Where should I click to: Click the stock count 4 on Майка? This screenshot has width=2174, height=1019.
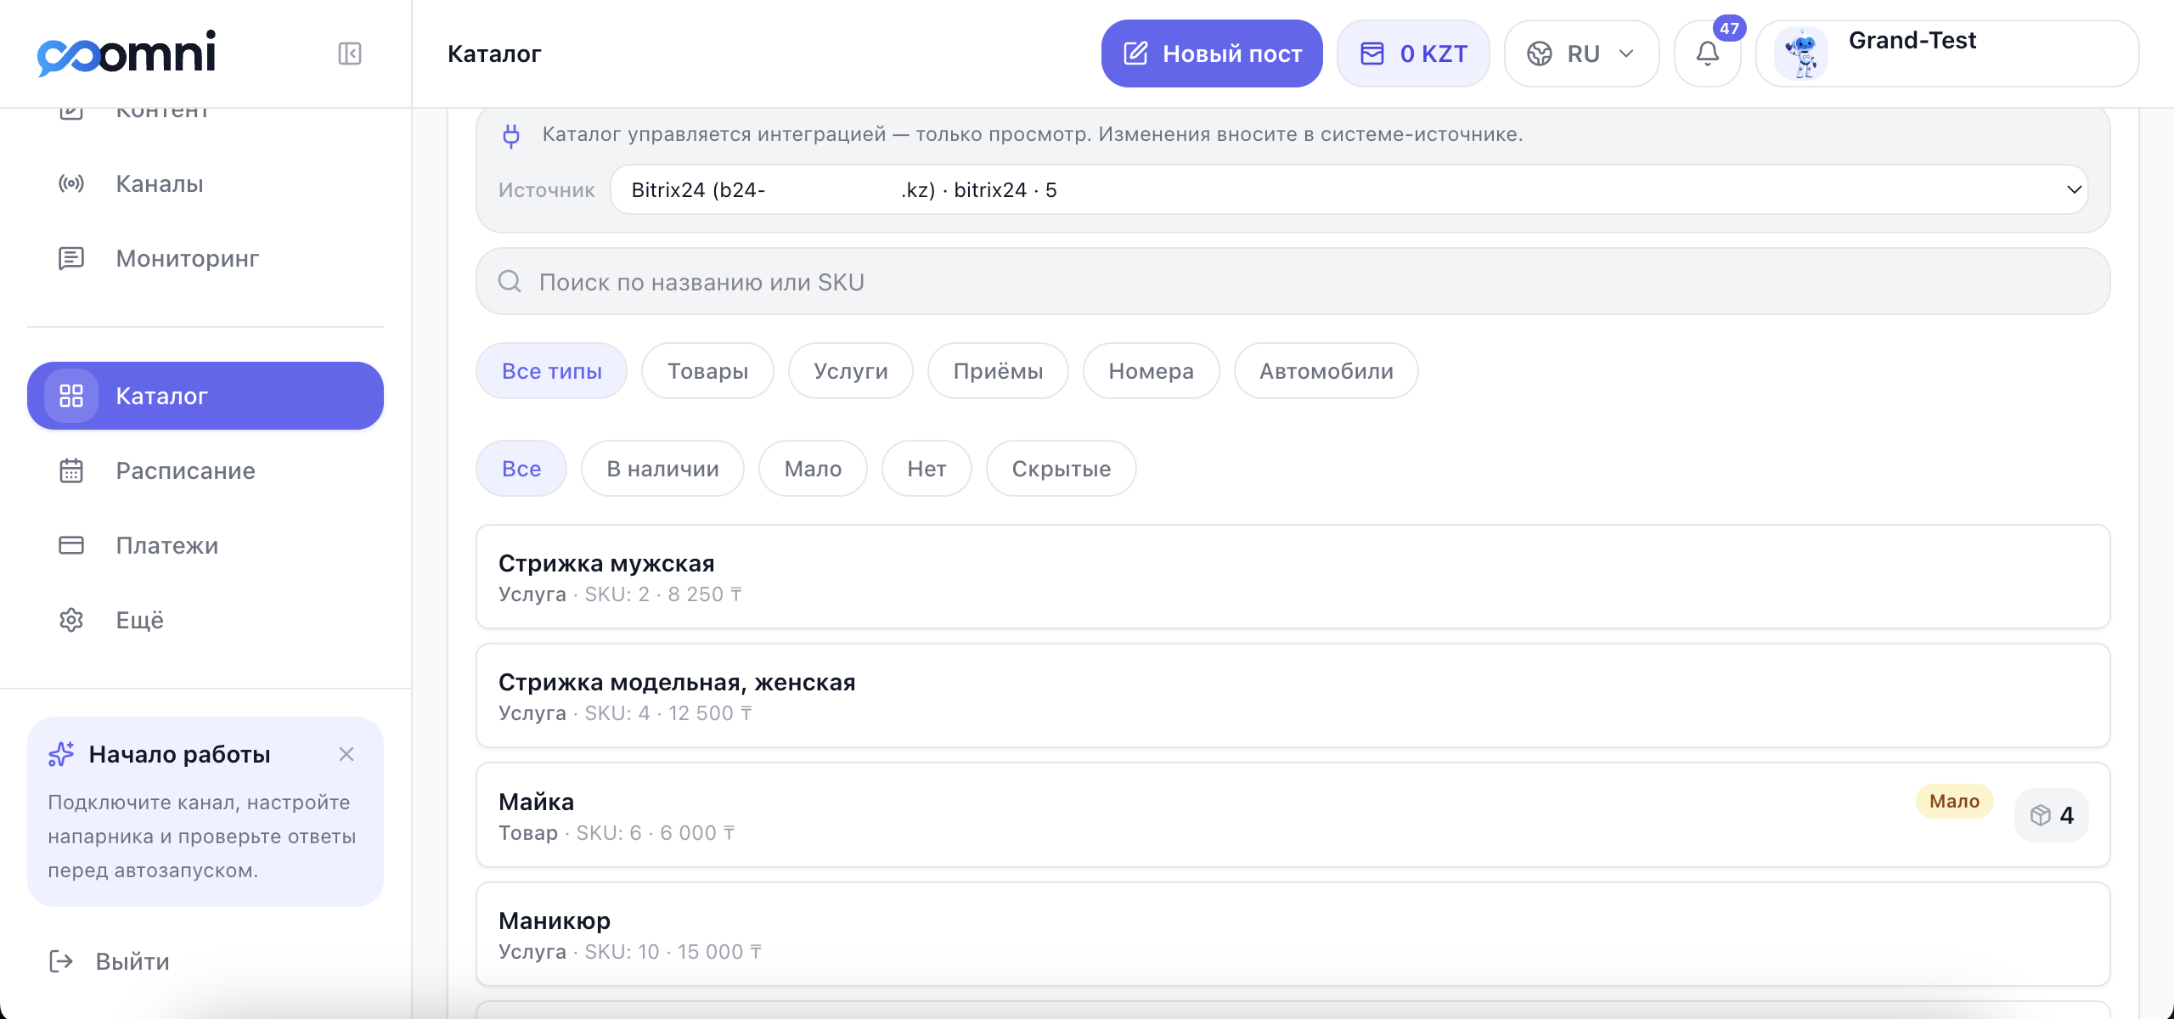[2067, 815]
